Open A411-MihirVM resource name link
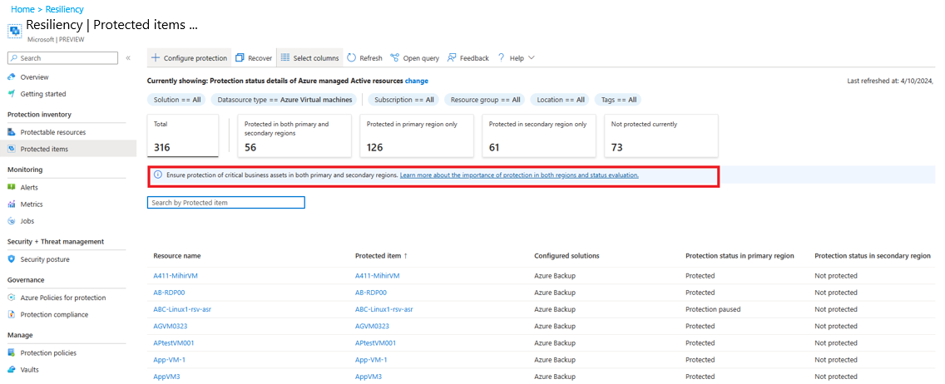Screen dimensions: 945x384 (x=176, y=276)
